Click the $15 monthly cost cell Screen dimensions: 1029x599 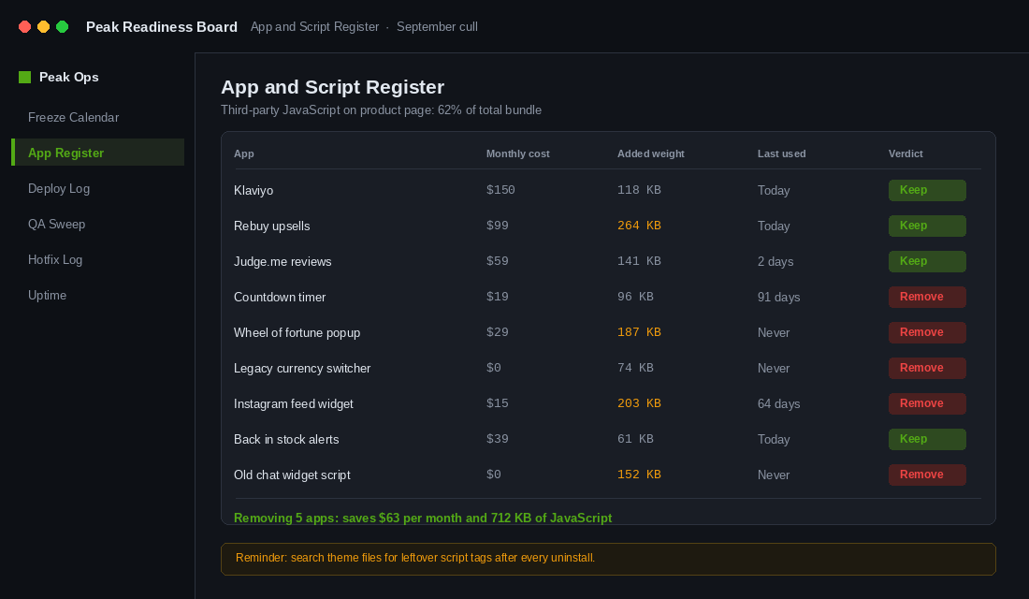pos(498,403)
